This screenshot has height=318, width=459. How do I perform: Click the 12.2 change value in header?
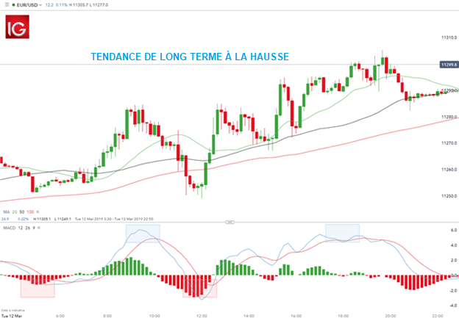coord(49,5)
